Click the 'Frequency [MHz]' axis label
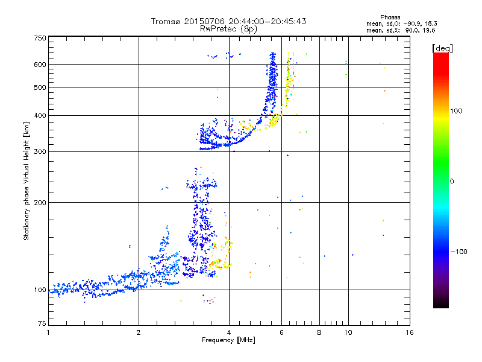482x362 pixels. click(x=228, y=340)
